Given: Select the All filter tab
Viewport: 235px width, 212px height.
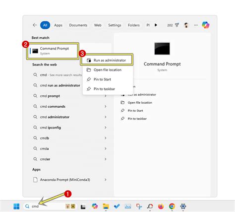Looking at the screenshot, I should coord(45,25).
